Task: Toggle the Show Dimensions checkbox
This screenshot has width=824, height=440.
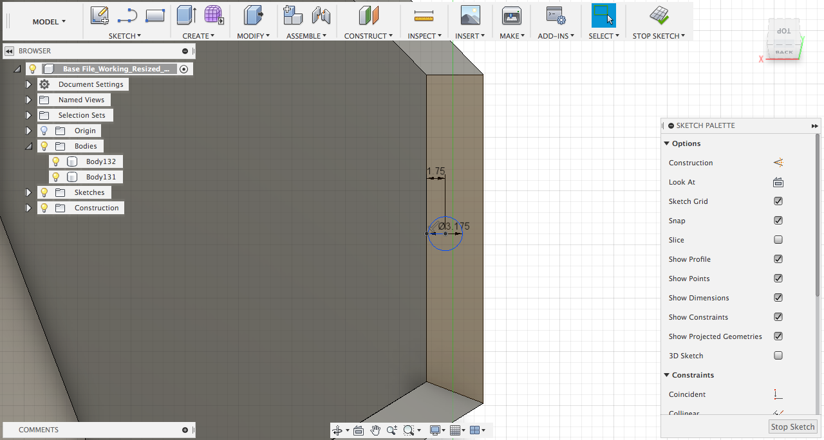Action: pos(778,298)
